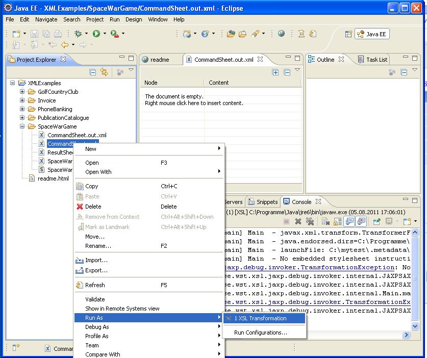Click the Clear Console icon
The width and height of the screenshot is (427, 358).
(325, 222)
